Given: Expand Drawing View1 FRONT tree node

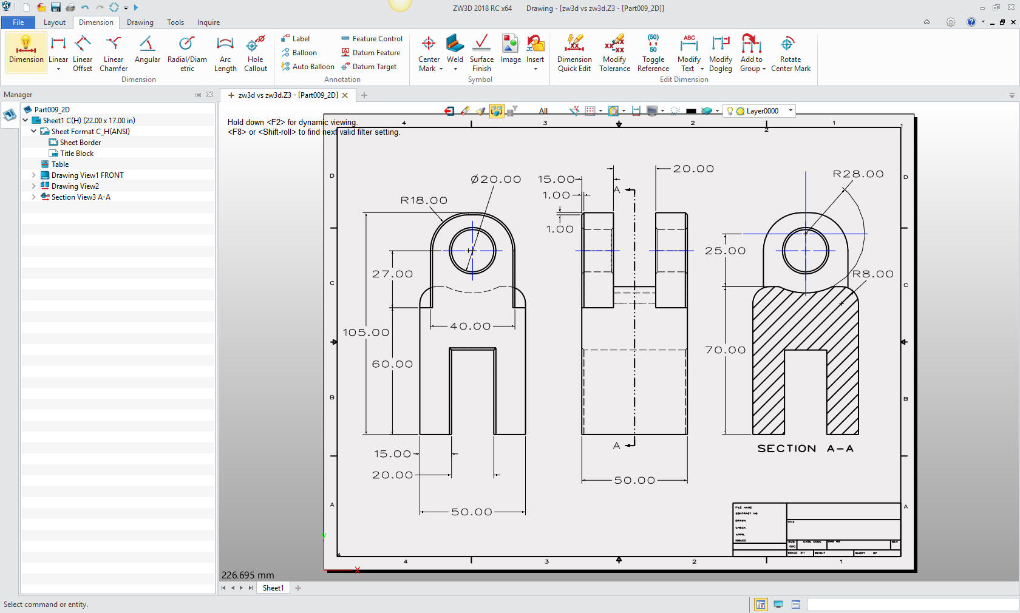Looking at the screenshot, I should pos(34,175).
